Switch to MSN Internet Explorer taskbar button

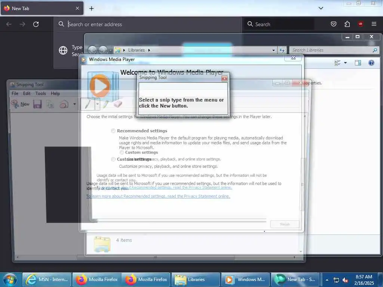coord(47,280)
